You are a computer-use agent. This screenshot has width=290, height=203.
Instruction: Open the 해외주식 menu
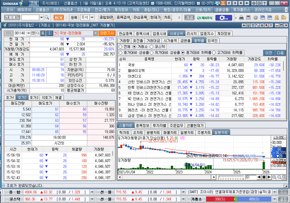pyautogui.click(x=24, y=10)
